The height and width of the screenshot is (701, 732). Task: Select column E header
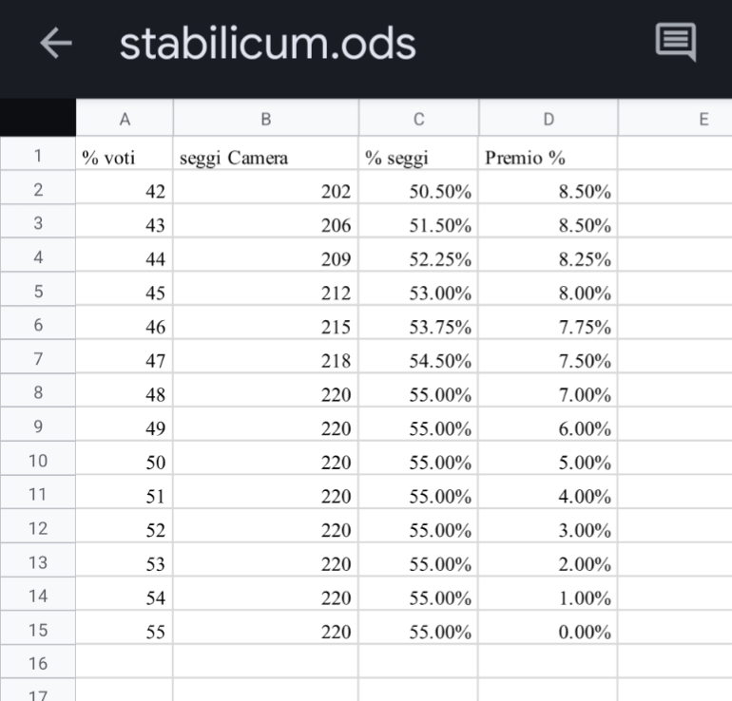pyautogui.click(x=676, y=119)
